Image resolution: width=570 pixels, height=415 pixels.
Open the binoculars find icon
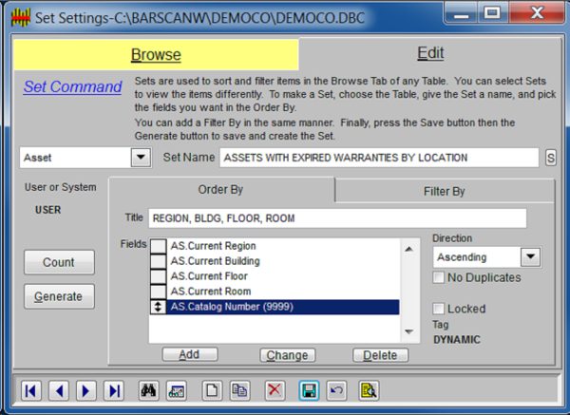pos(149,390)
